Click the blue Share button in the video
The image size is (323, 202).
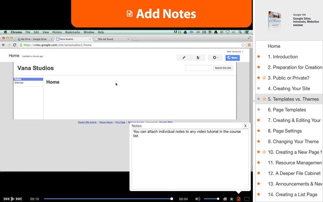233,58
